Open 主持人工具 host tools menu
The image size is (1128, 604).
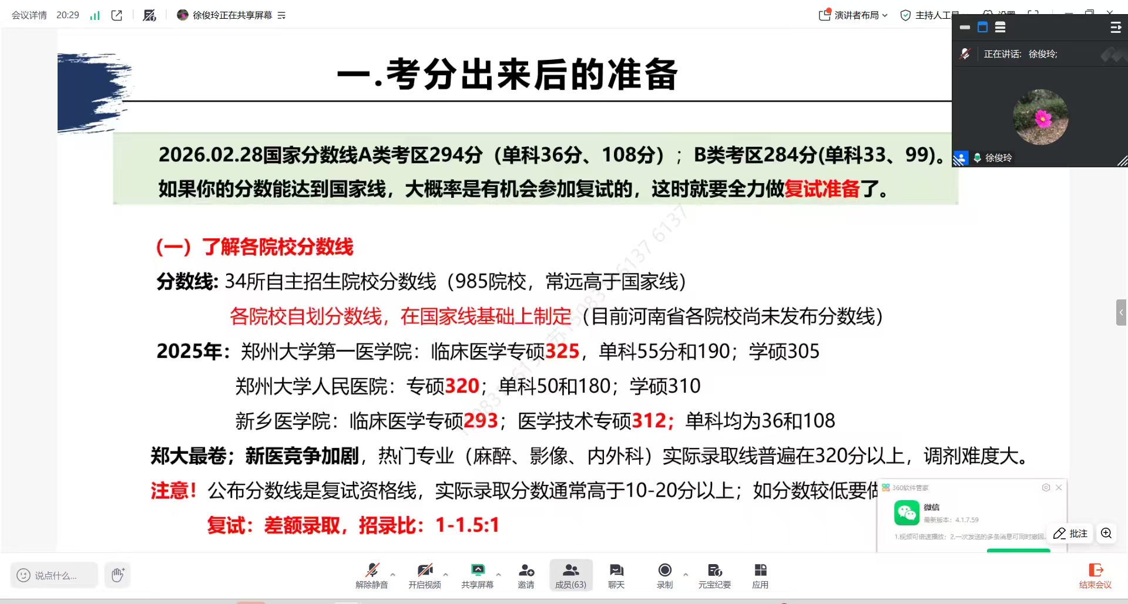pos(930,15)
